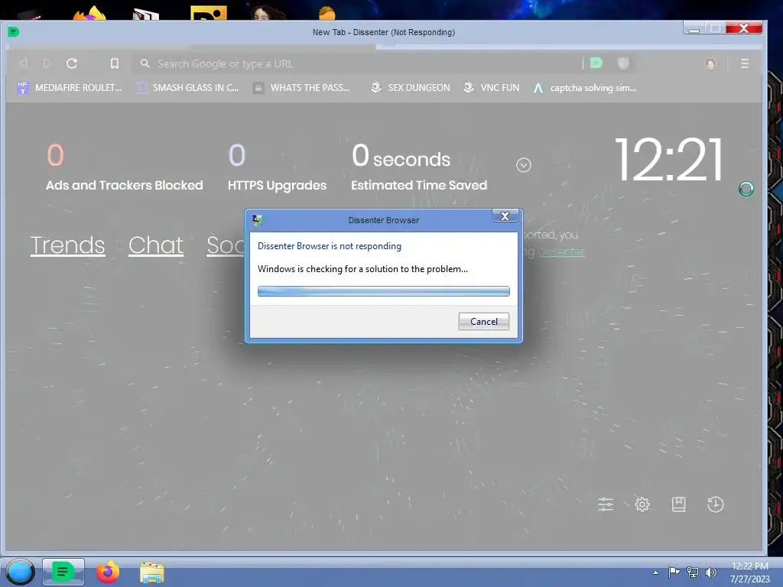Click the 12:21 clock widget
783x587 pixels.
[669, 160]
